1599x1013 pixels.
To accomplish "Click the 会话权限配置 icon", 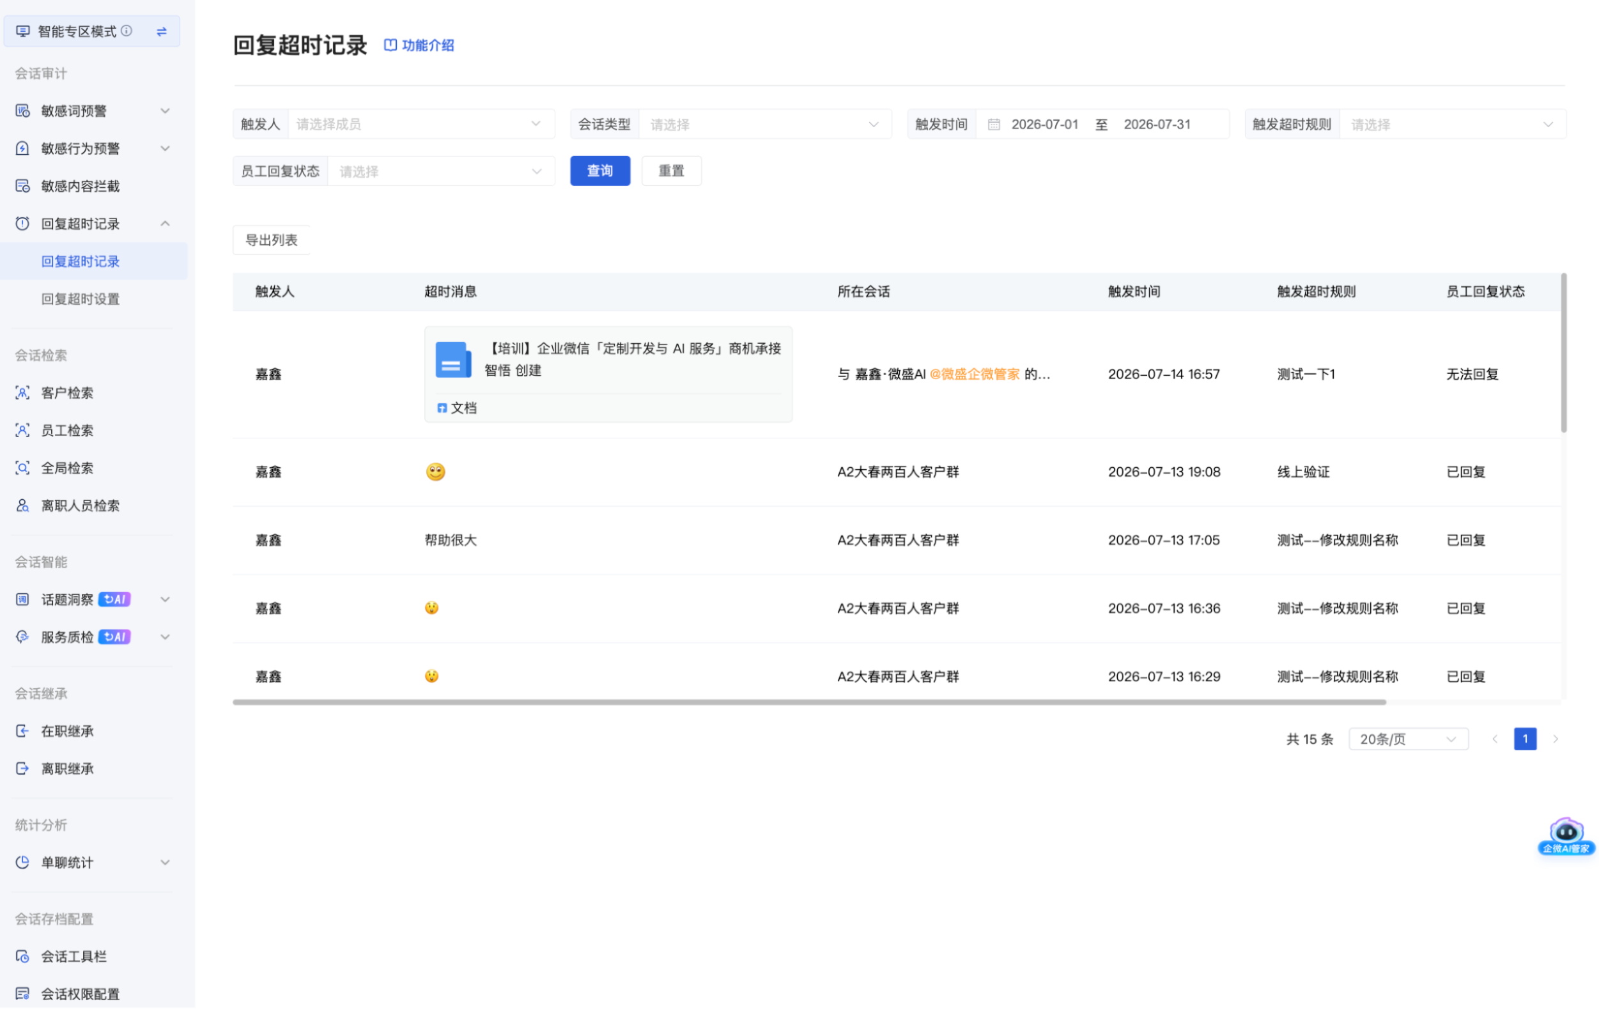I will (x=22, y=994).
